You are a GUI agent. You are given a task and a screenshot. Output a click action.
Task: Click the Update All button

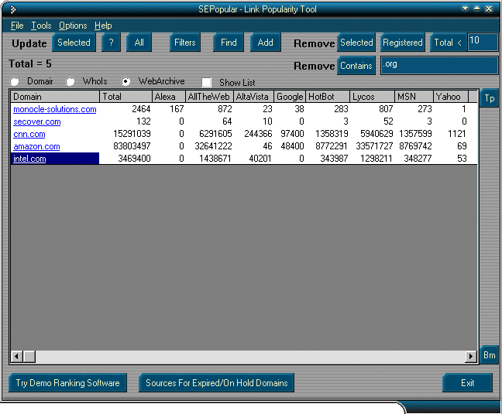(139, 43)
